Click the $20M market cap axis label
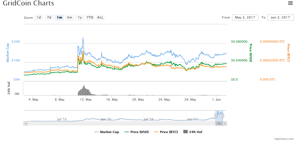 point(16,42)
